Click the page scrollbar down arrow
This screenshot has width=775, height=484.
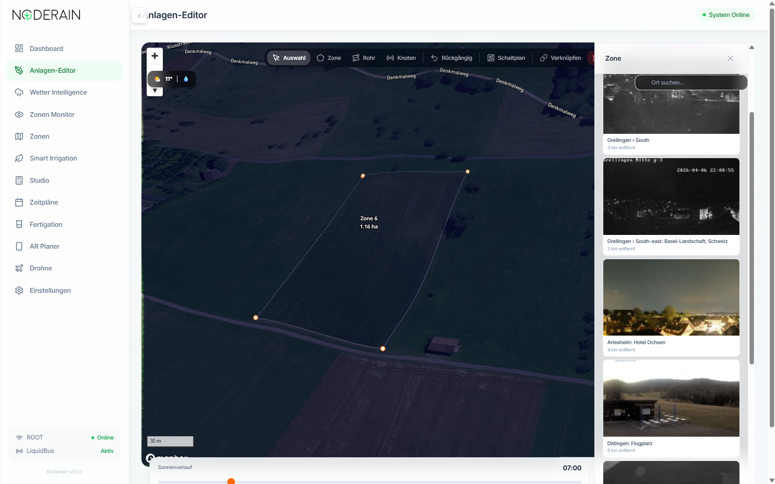coord(772,480)
